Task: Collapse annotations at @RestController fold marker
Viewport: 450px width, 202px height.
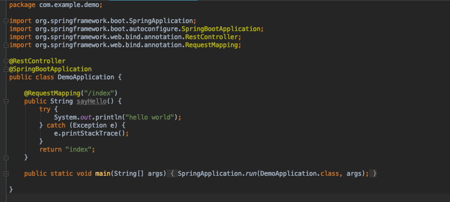Action: [x=6, y=61]
